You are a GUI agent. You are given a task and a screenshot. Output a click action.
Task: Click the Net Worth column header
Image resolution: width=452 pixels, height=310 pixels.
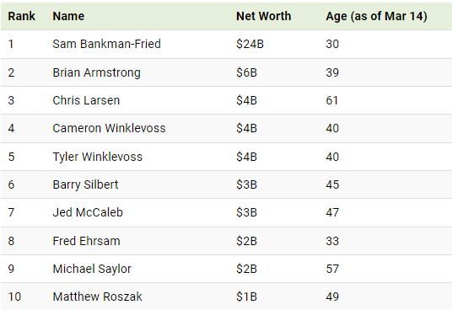coord(263,16)
